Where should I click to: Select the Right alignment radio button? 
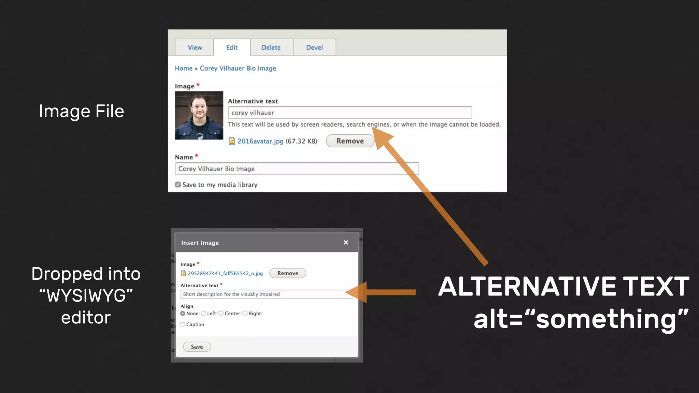click(245, 314)
